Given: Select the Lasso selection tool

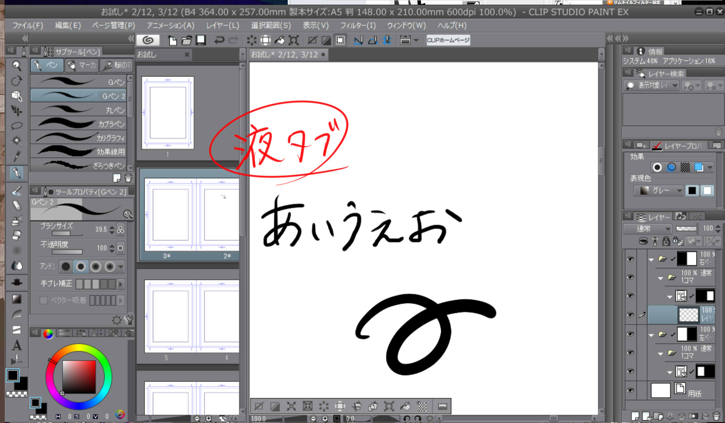Looking at the screenshot, I should tap(17, 126).
